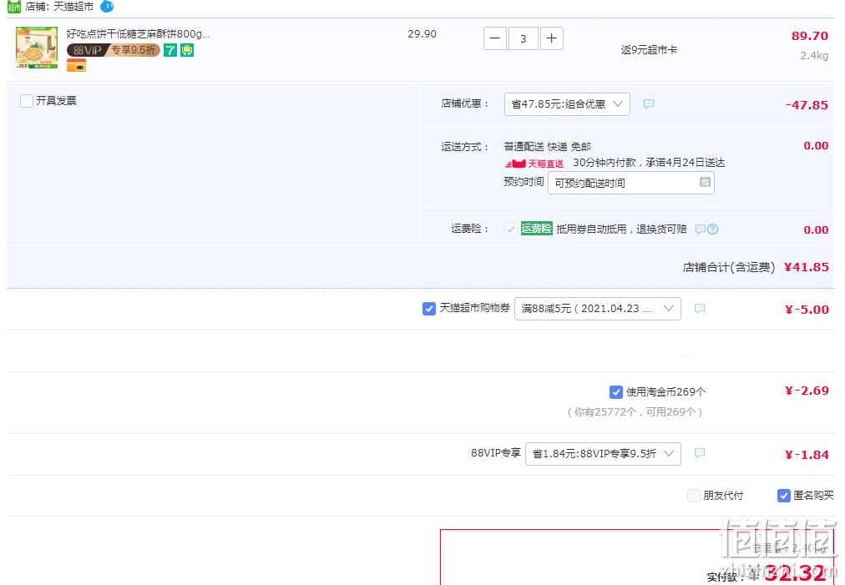
Task: Expand the 省1.84元:88VIP专享9.5折 dropdown
Action: 603,454
